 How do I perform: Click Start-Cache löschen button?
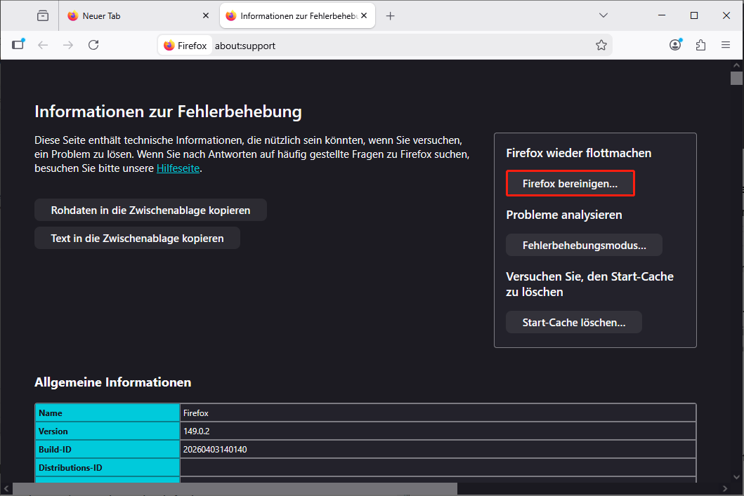click(x=574, y=322)
